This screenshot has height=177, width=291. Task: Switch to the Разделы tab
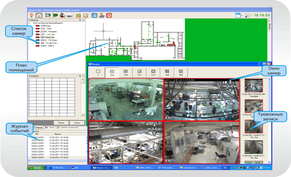tap(38, 127)
